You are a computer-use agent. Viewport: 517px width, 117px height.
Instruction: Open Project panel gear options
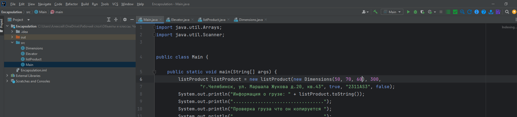125,19
